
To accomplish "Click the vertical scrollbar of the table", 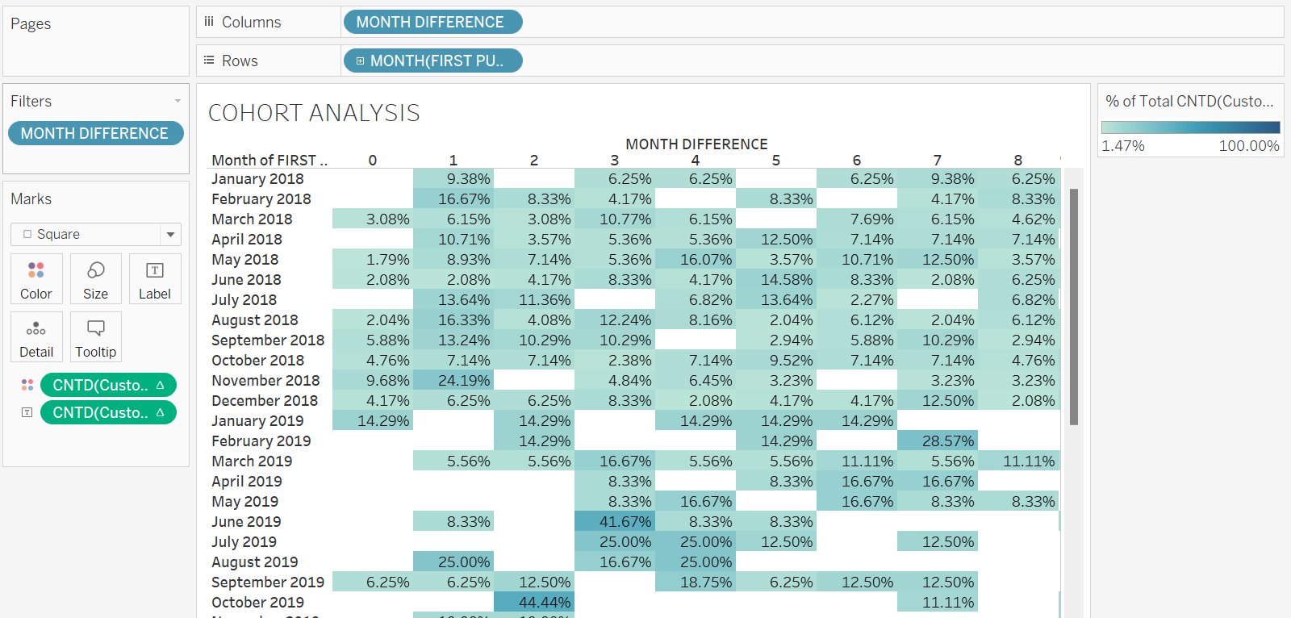I will point(1073,307).
